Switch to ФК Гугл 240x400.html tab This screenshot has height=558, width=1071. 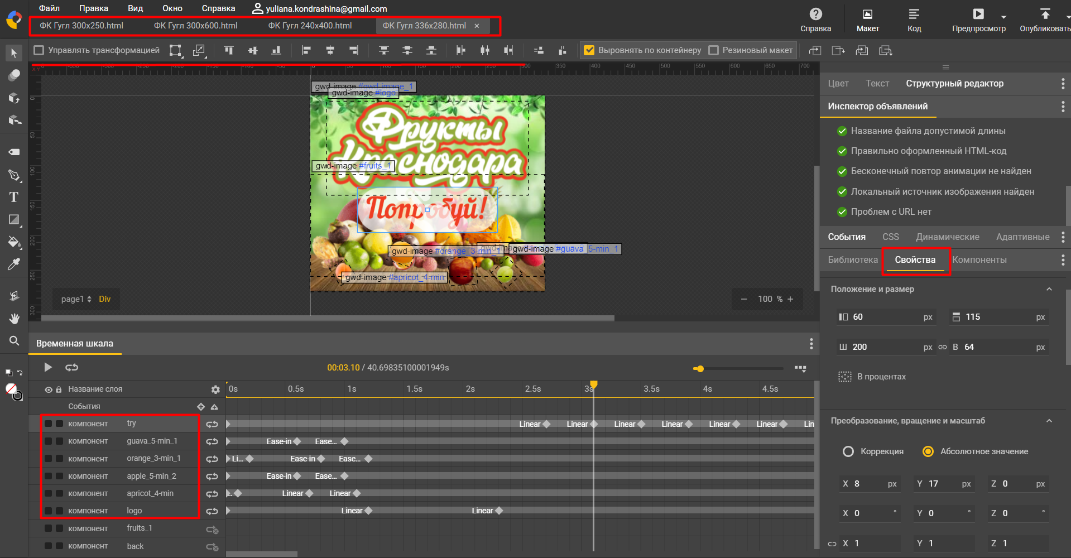310,26
